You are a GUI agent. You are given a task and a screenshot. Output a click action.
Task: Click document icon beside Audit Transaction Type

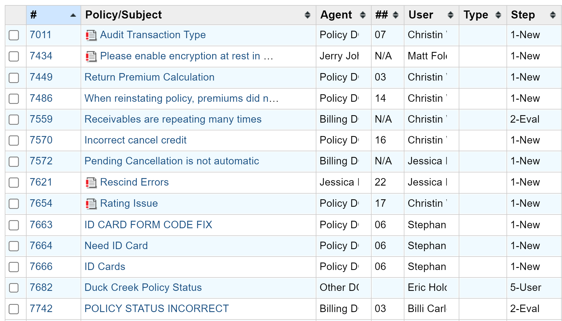click(x=91, y=35)
